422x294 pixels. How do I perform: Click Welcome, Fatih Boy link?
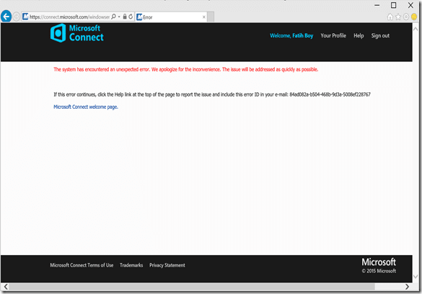point(291,36)
